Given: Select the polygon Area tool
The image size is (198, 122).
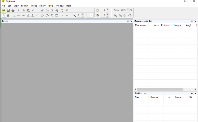Looking at the screenshot, I should (x=42, y=16).
